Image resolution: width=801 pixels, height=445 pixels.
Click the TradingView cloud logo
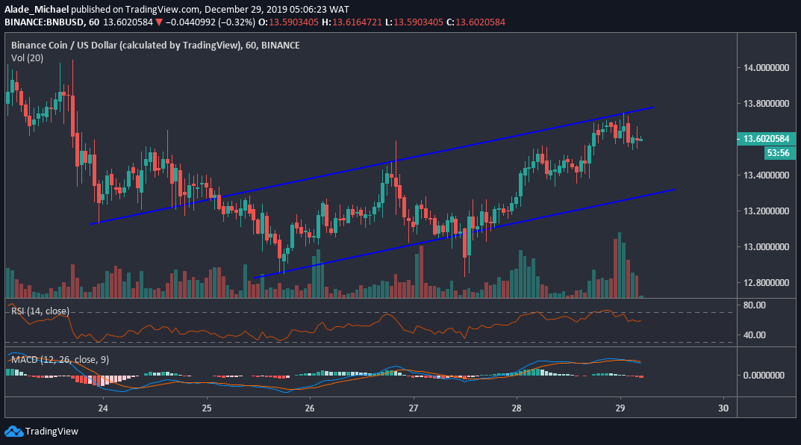coord(12,430)
